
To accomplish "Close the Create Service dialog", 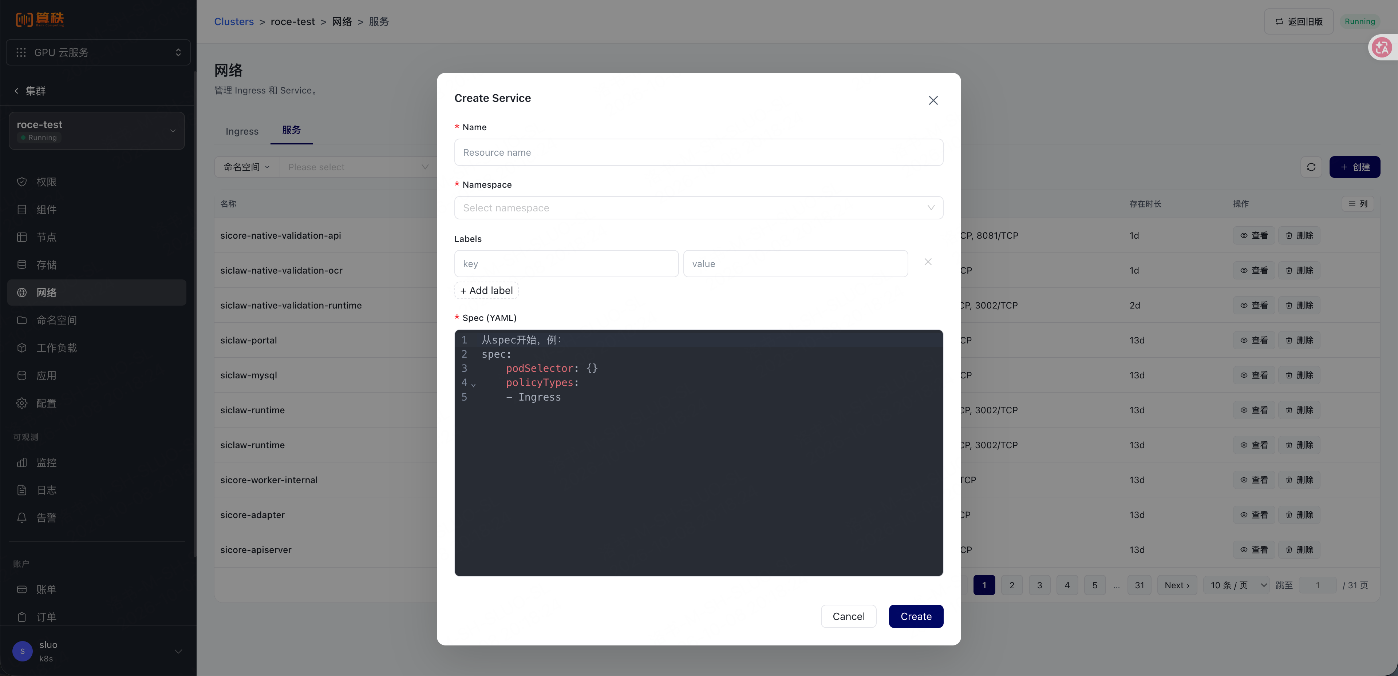I will tap(933, 100).
